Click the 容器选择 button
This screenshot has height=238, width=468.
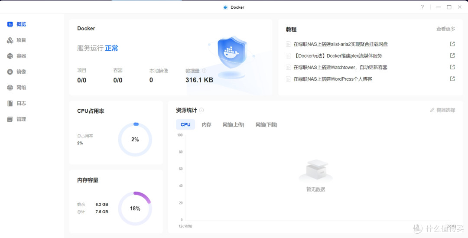click(442, 110)
